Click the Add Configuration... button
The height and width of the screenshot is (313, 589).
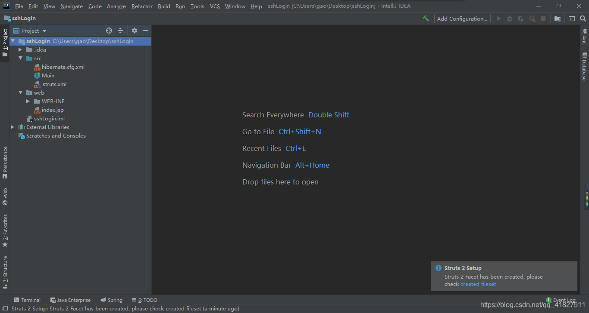point(462,18)
